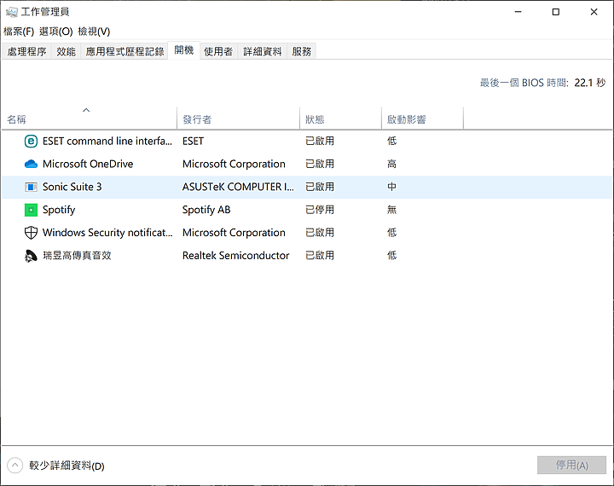Click the ESET command line interface icon
The height and width of the screenshot is (486, 614).
pyautogui.click(x=31, y=141)
